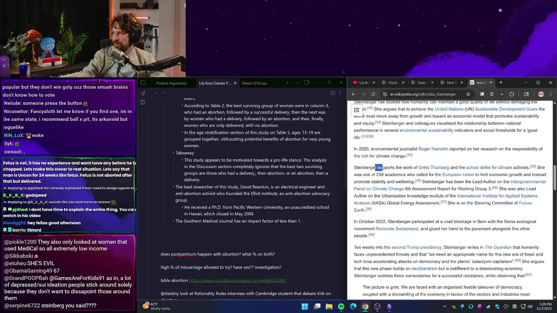This screenshot has width=557, height=313.
Task: Open Chrome profile avatar
Action: click(x=541, y=94)
